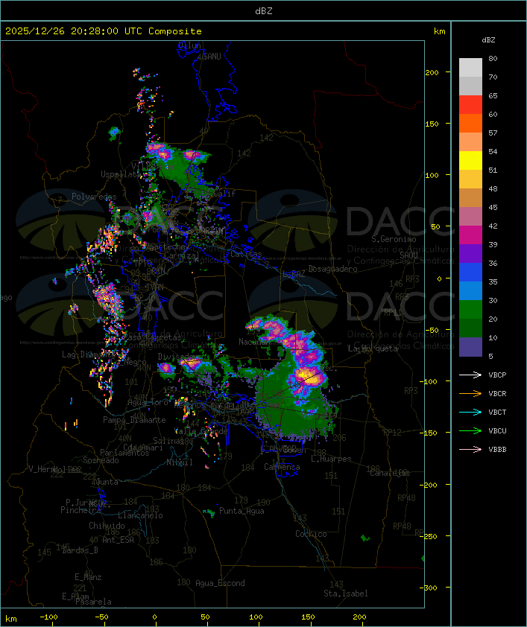Click the L.Huarpes place label

(331, 459)
